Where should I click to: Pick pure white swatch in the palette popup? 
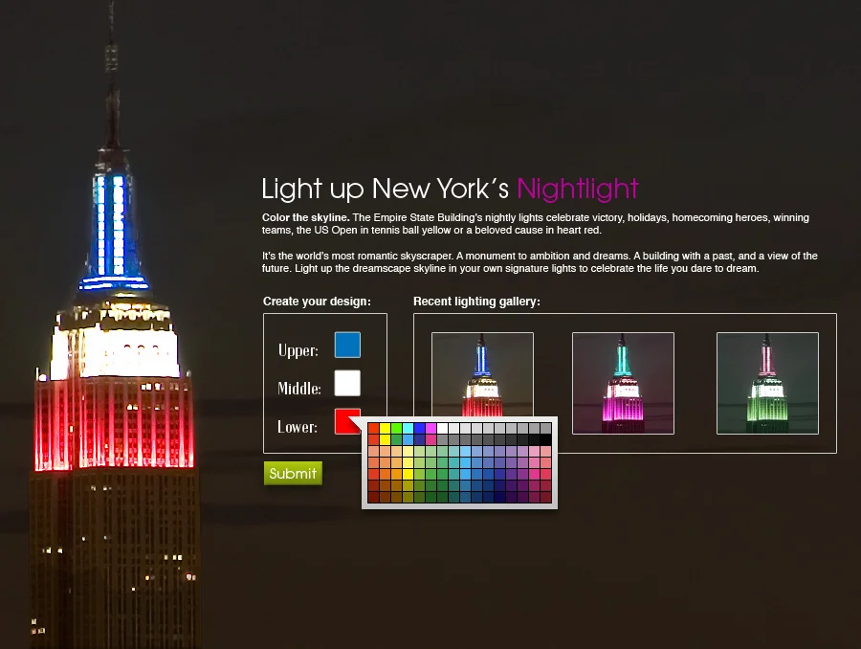tap(443, 428)
